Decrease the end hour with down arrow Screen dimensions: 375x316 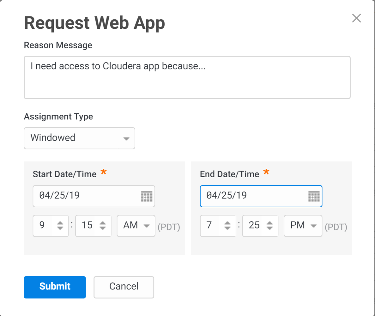coord(227,228)
